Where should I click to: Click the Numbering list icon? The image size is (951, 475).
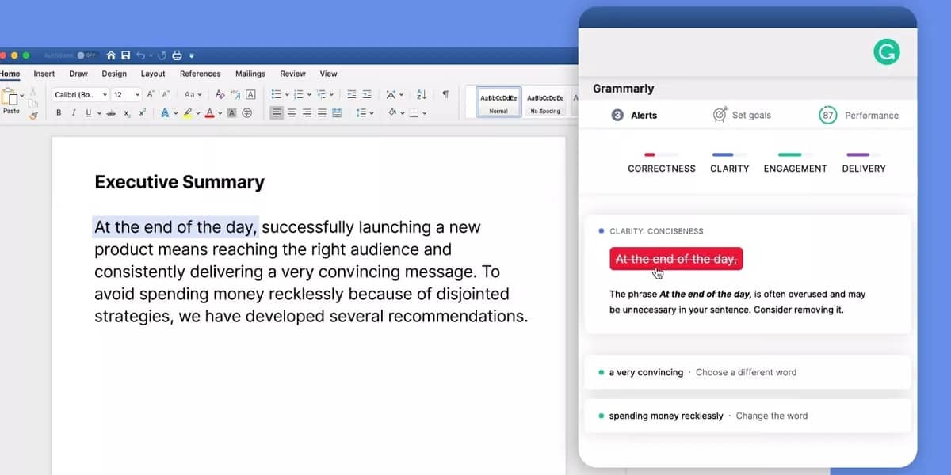tap(299, 94)
